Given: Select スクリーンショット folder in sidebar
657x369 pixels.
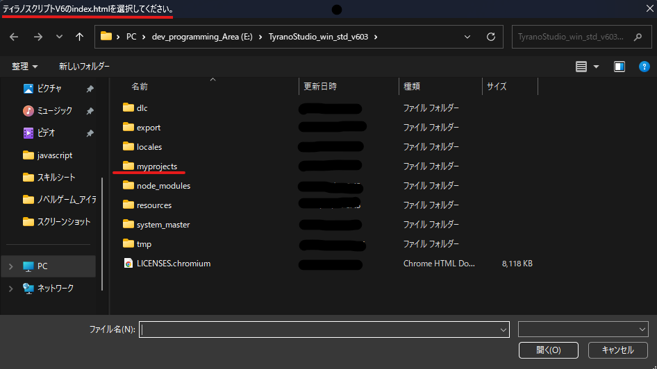Looking at the screenshot, I should 64,222.
